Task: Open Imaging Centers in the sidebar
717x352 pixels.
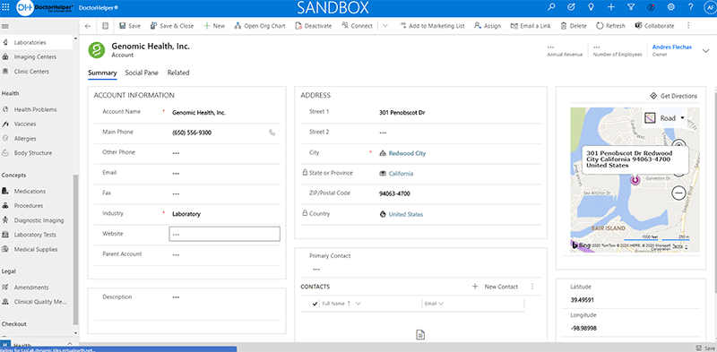Action: pos(36,57)
